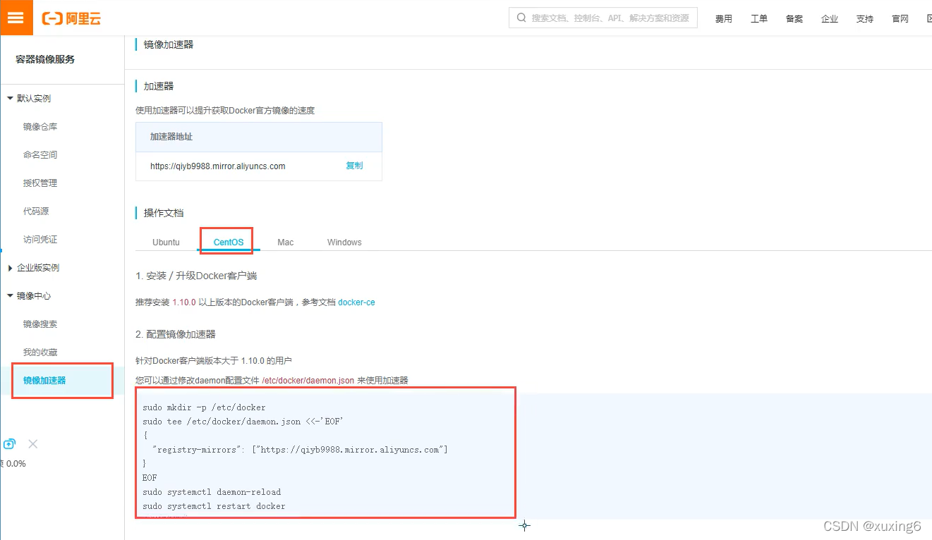Click the 'sudo systemctl daemon-reload' line

[x=212, y=492]
